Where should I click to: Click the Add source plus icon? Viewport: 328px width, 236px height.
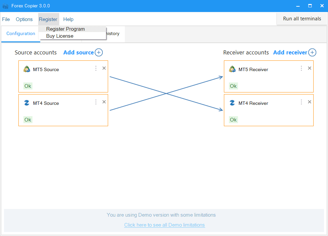[99, 52]
